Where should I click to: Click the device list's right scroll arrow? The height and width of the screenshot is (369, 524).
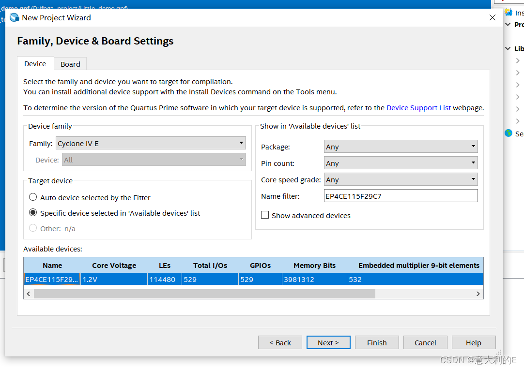click(x=478, y=294)
